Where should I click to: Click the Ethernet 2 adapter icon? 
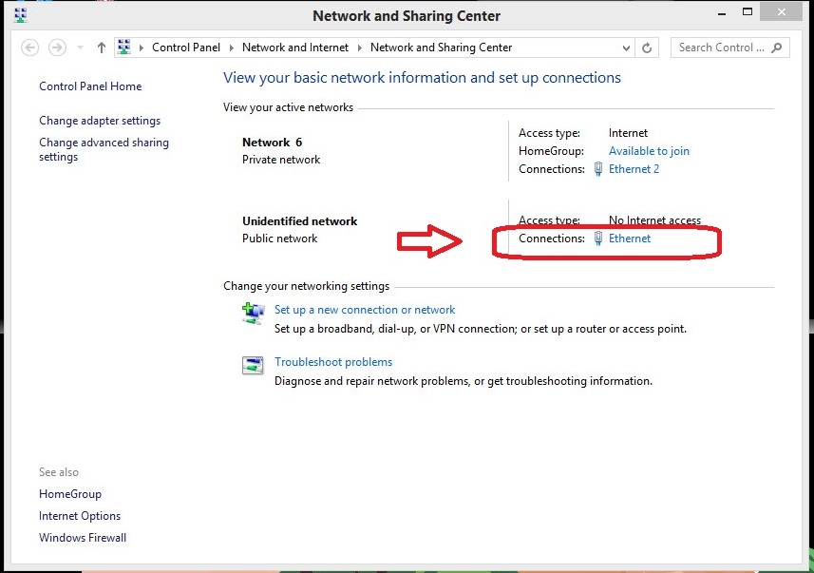[x=598, y=169]
